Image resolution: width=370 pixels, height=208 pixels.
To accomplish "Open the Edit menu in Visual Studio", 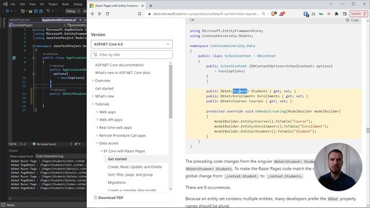I will point(22,4).
